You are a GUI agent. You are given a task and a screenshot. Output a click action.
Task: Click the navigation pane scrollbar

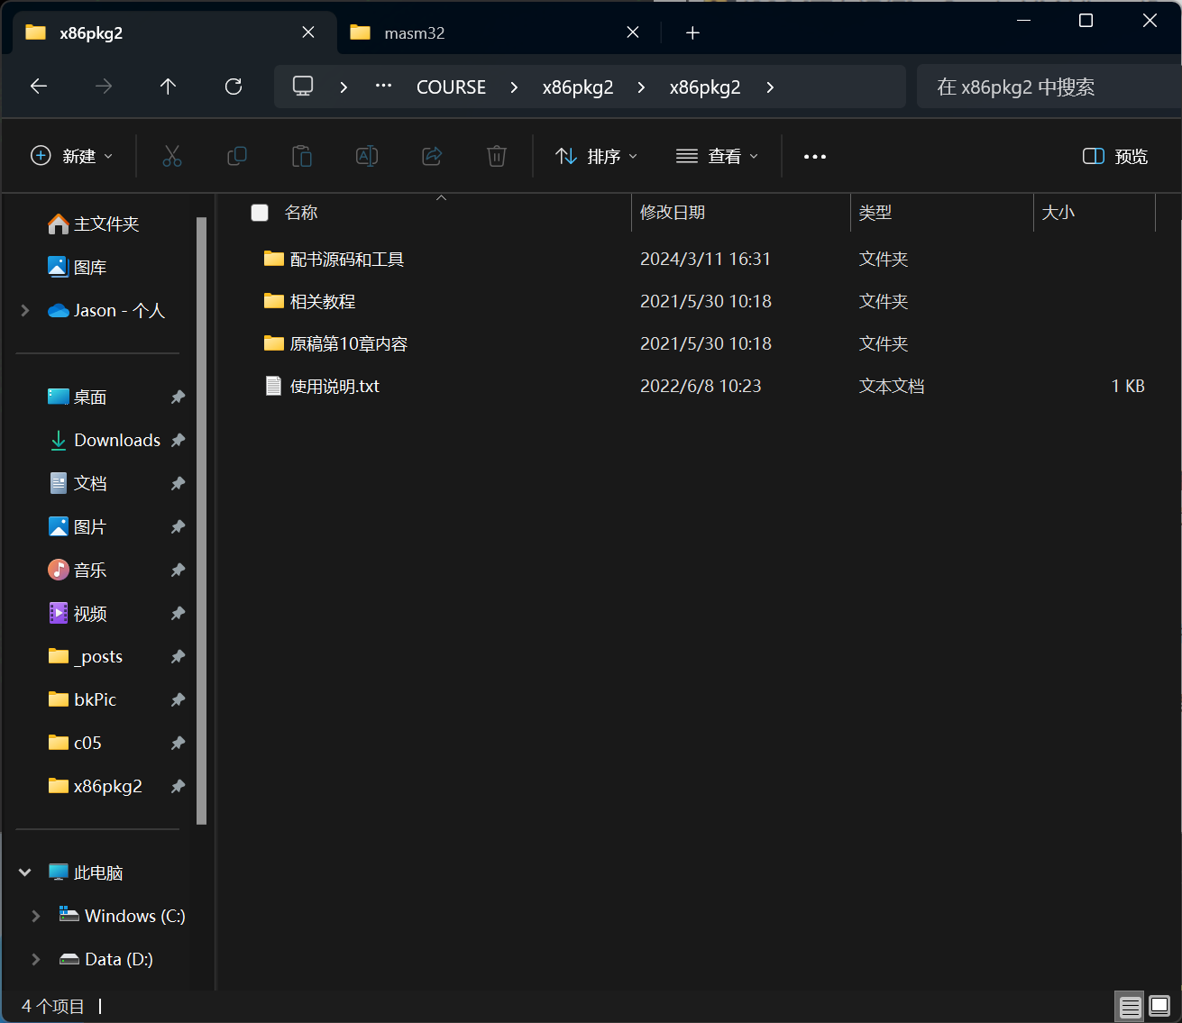[202, 520]
